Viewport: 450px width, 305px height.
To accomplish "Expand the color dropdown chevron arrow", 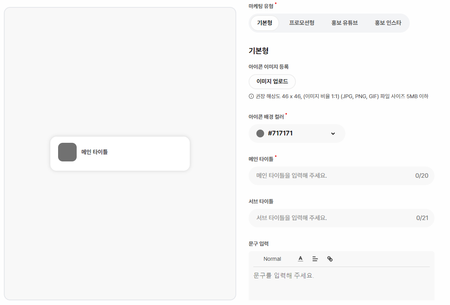I will [x=333, y=133].
